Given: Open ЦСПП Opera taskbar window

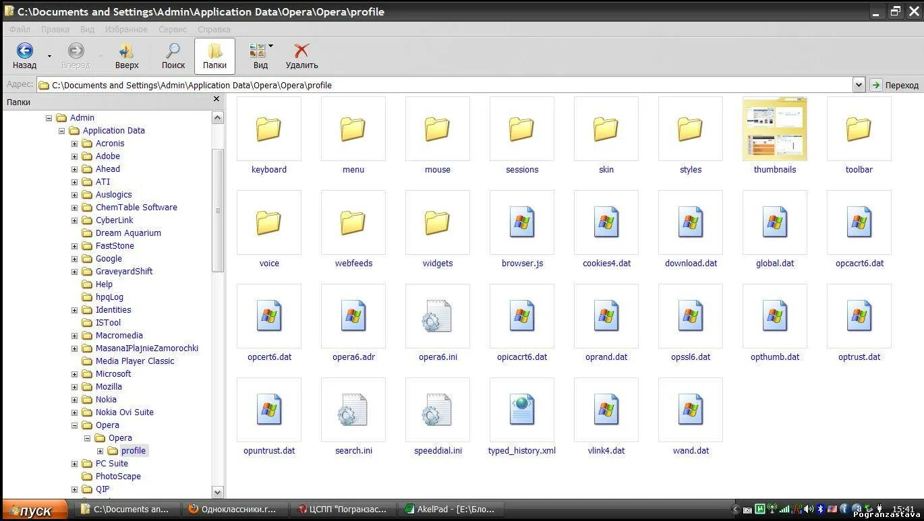Looking at the screenshot, I should 342,510.
